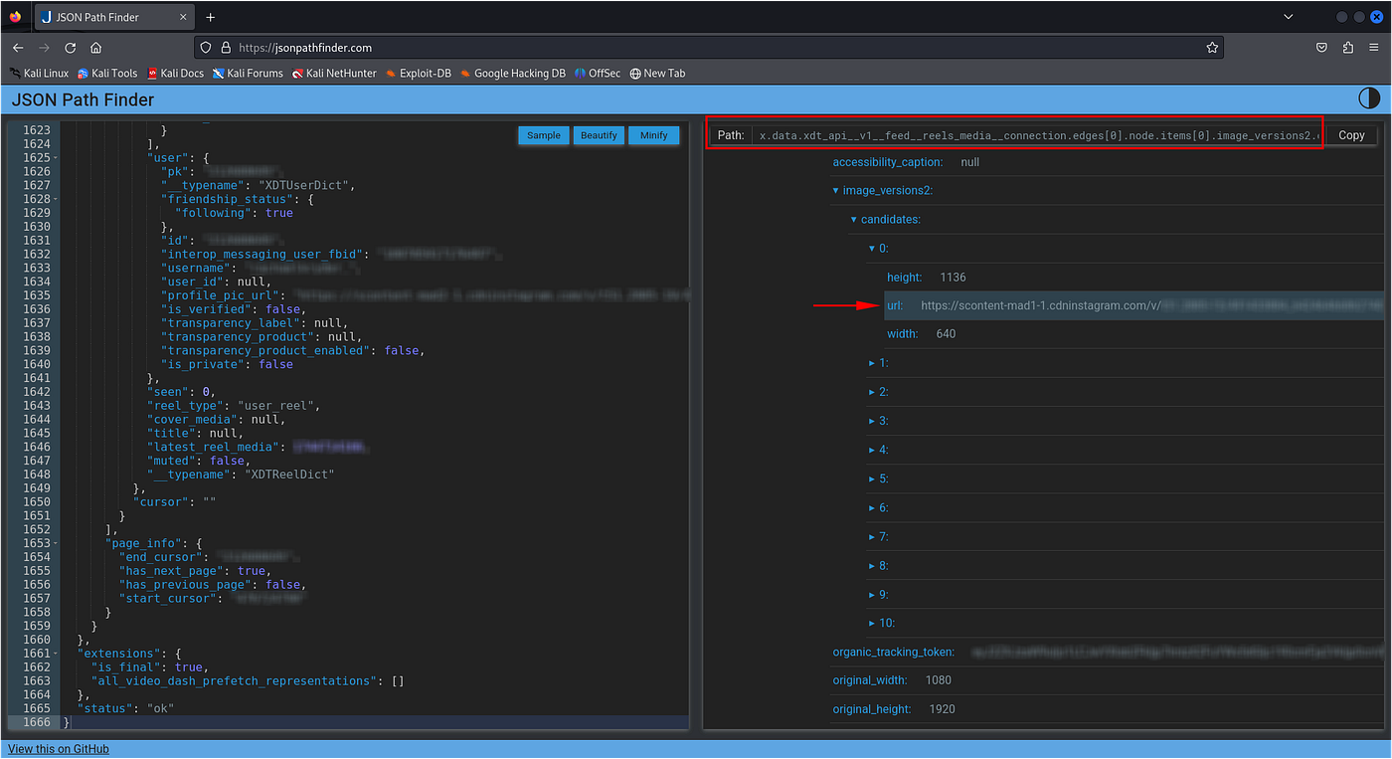Image resolution: width=1392 pixels, height=759 pixels.
Task: Show site shield tracking protection info
Action: [x=206, y=47]
